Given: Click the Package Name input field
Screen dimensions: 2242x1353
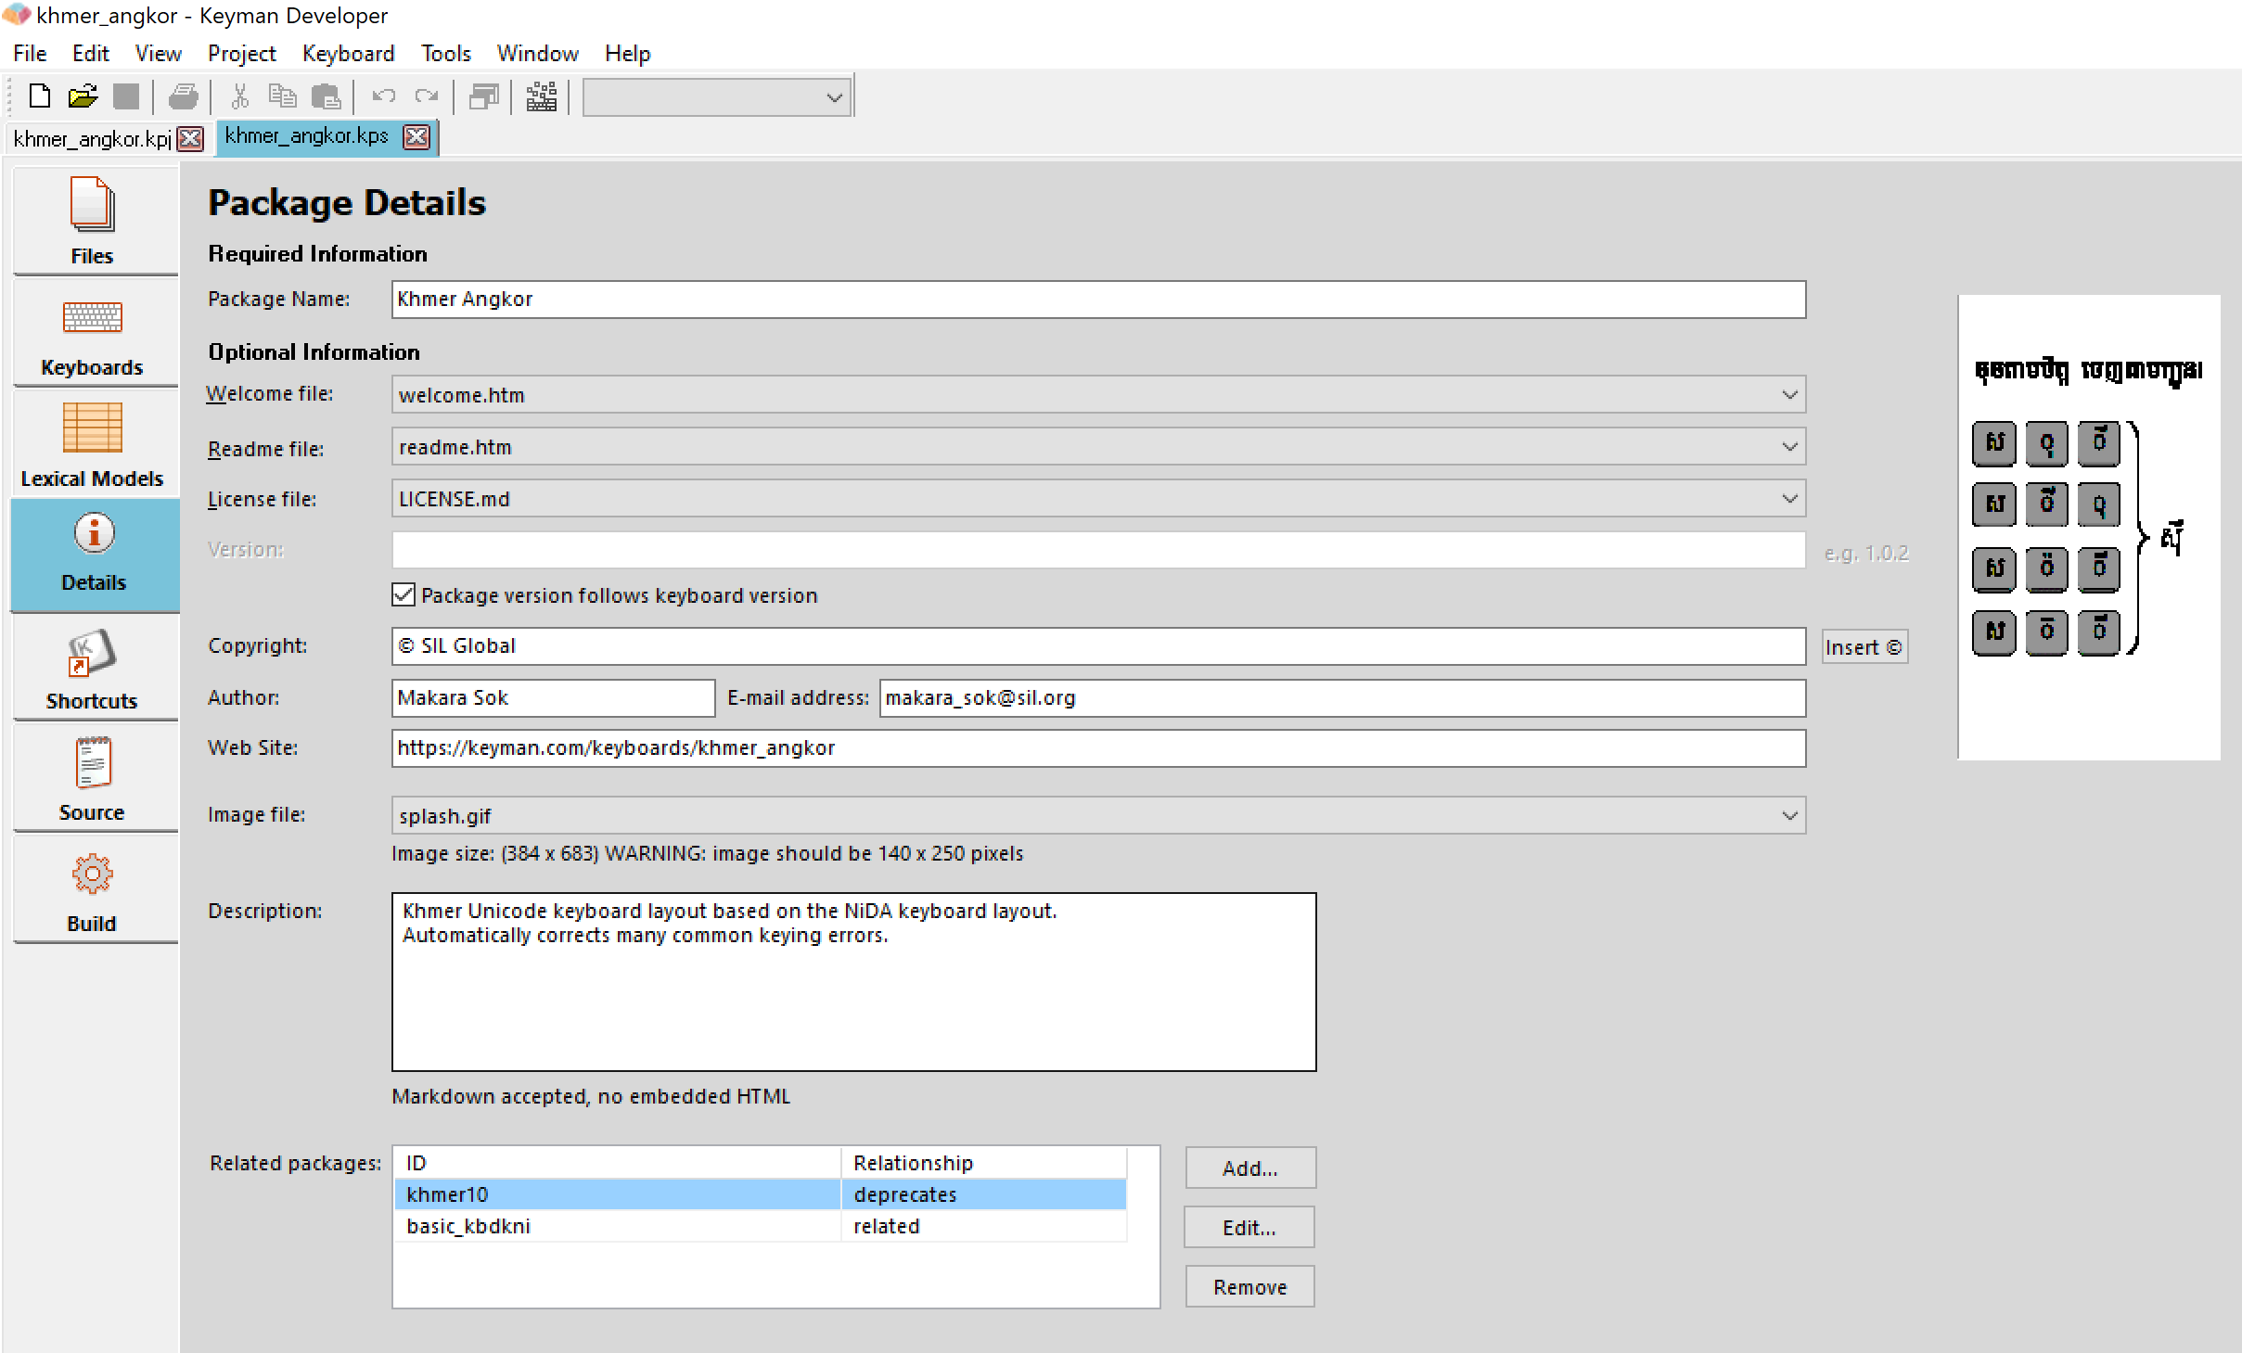Looking at the screenshot, I should click(x=1098, y=300).
